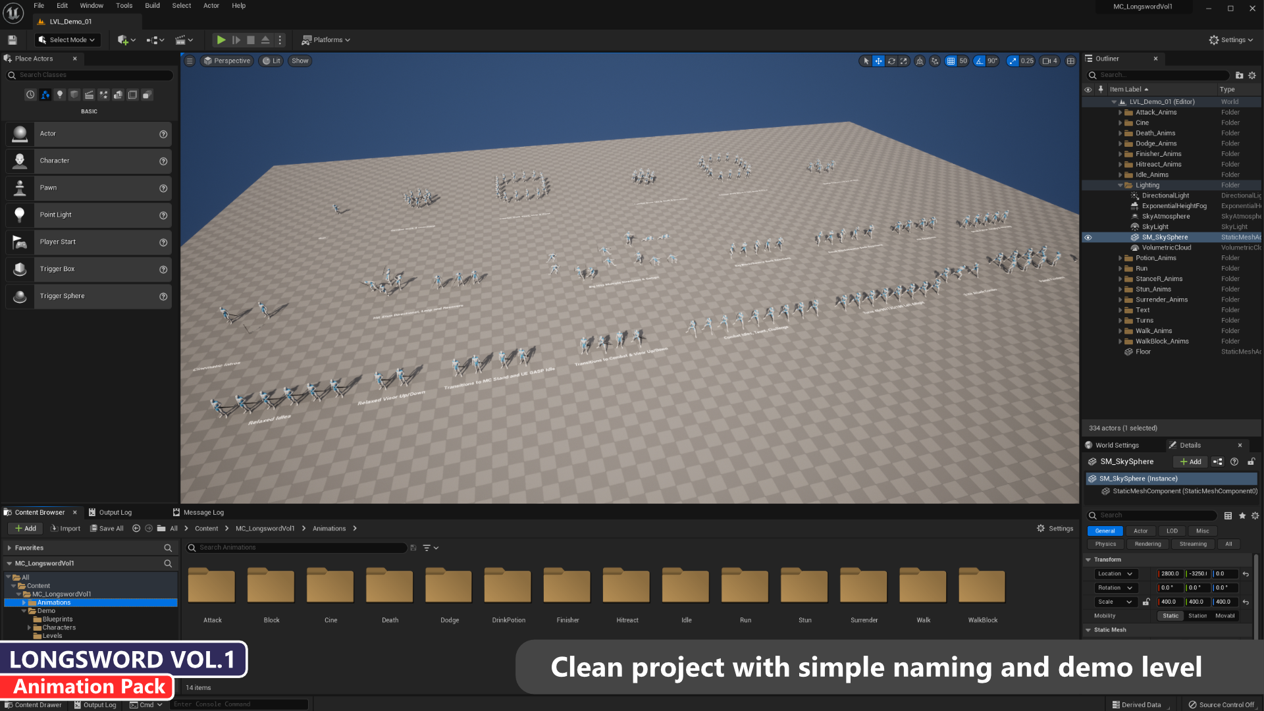Switch to the World Settings tab

point(1117,446)
